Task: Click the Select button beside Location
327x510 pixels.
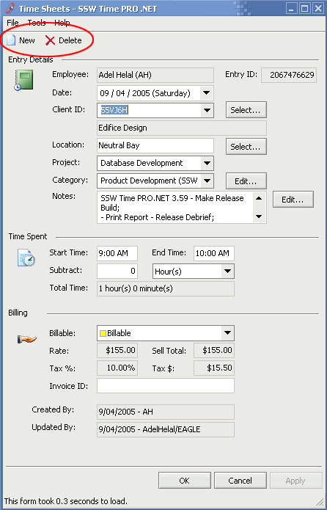Action: [x=246, y=147]
